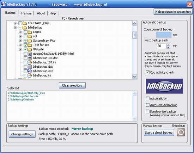Click the IdleBackup.exe file icon
The image size is (194, 153).
click(x=30, y=71)
